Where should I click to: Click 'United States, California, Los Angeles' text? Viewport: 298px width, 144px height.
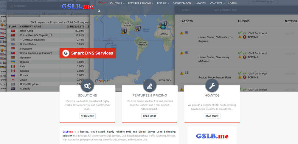215,39
